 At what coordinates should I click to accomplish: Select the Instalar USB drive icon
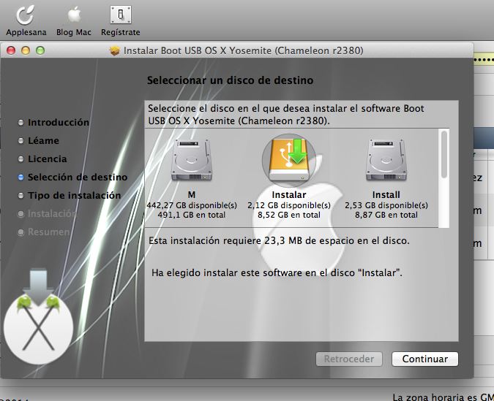tap(289, 161)
